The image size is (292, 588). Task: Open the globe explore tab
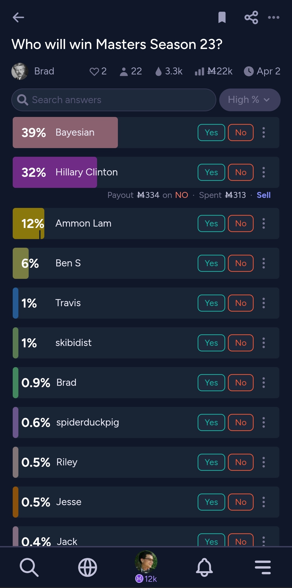point(88,567)
